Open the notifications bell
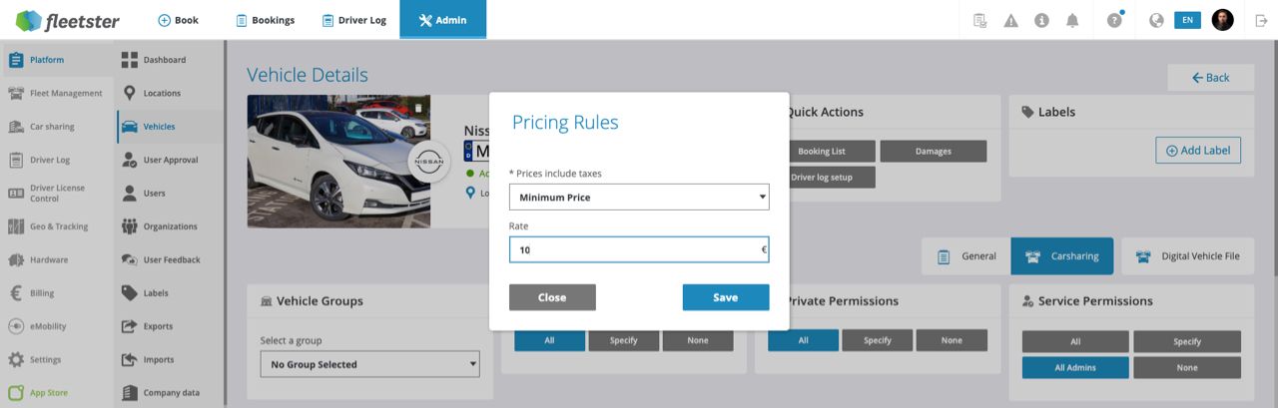 click(x=1072, y=20)
